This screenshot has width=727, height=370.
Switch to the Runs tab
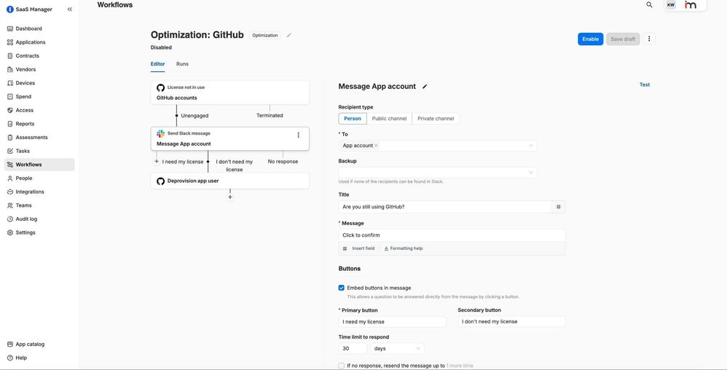coord(182,64)
